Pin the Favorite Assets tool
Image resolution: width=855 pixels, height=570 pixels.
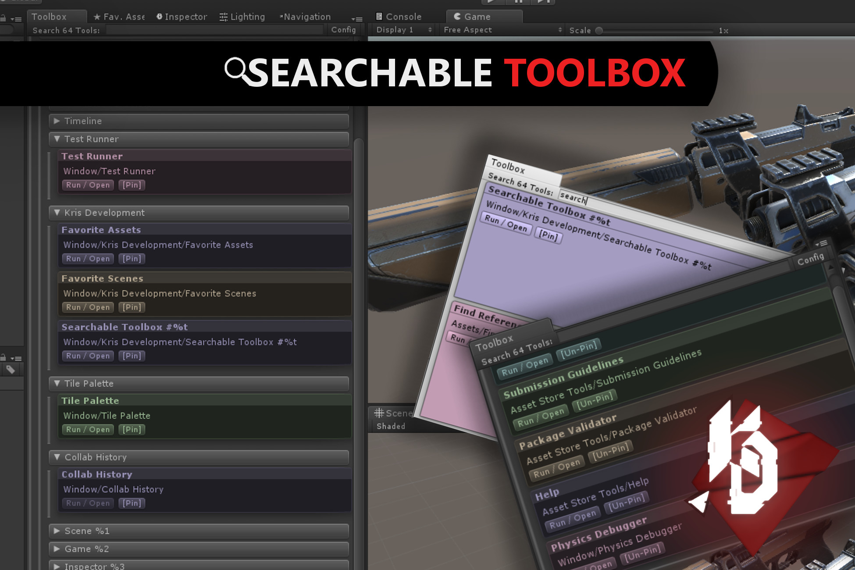[132, 259]
